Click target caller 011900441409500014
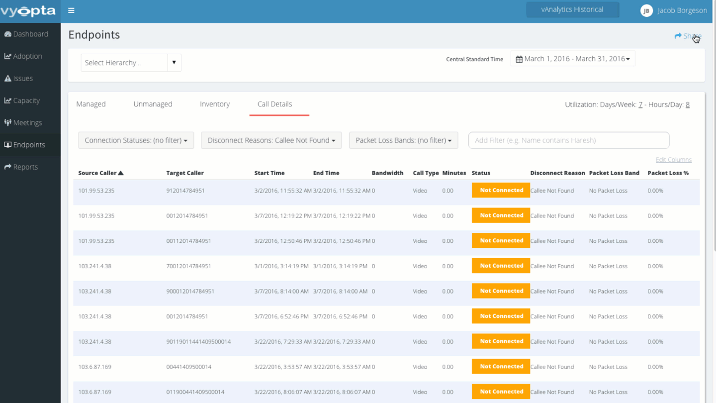The width and height of the screenshot is (716, 403). 195,392
